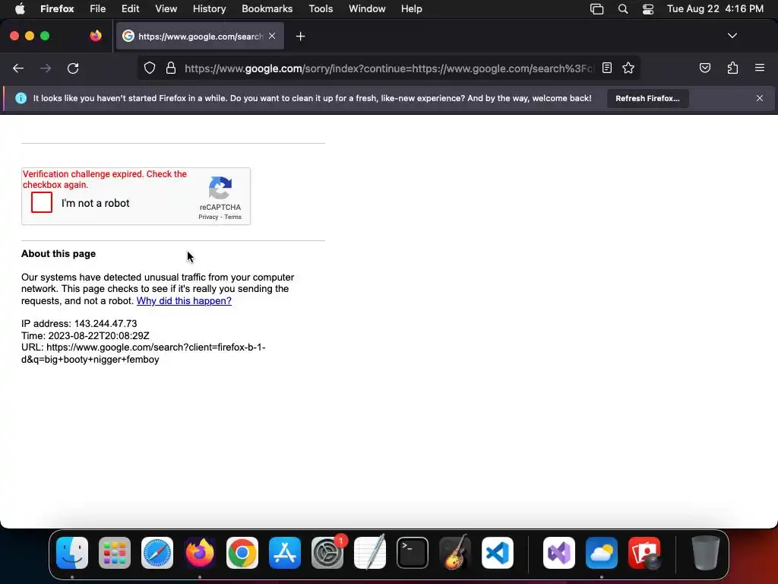Click the Firefox icon in the dock

tap(200, 553)
